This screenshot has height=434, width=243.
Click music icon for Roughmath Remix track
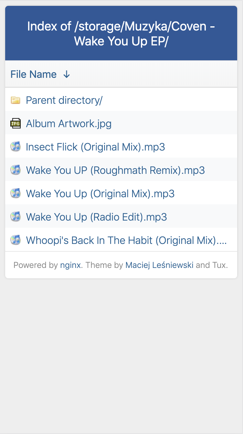coord(16,170)
